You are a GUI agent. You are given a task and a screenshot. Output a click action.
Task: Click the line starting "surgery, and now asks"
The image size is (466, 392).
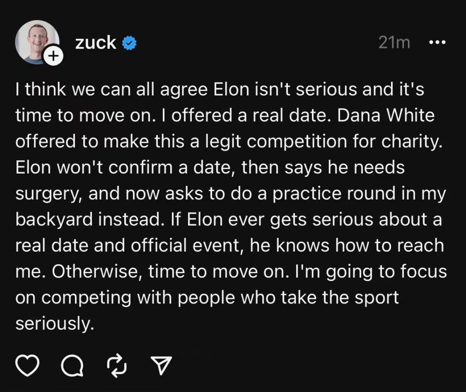[x=230, y=193]
